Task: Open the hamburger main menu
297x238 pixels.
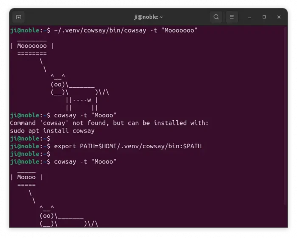Action: coord(232,17)
